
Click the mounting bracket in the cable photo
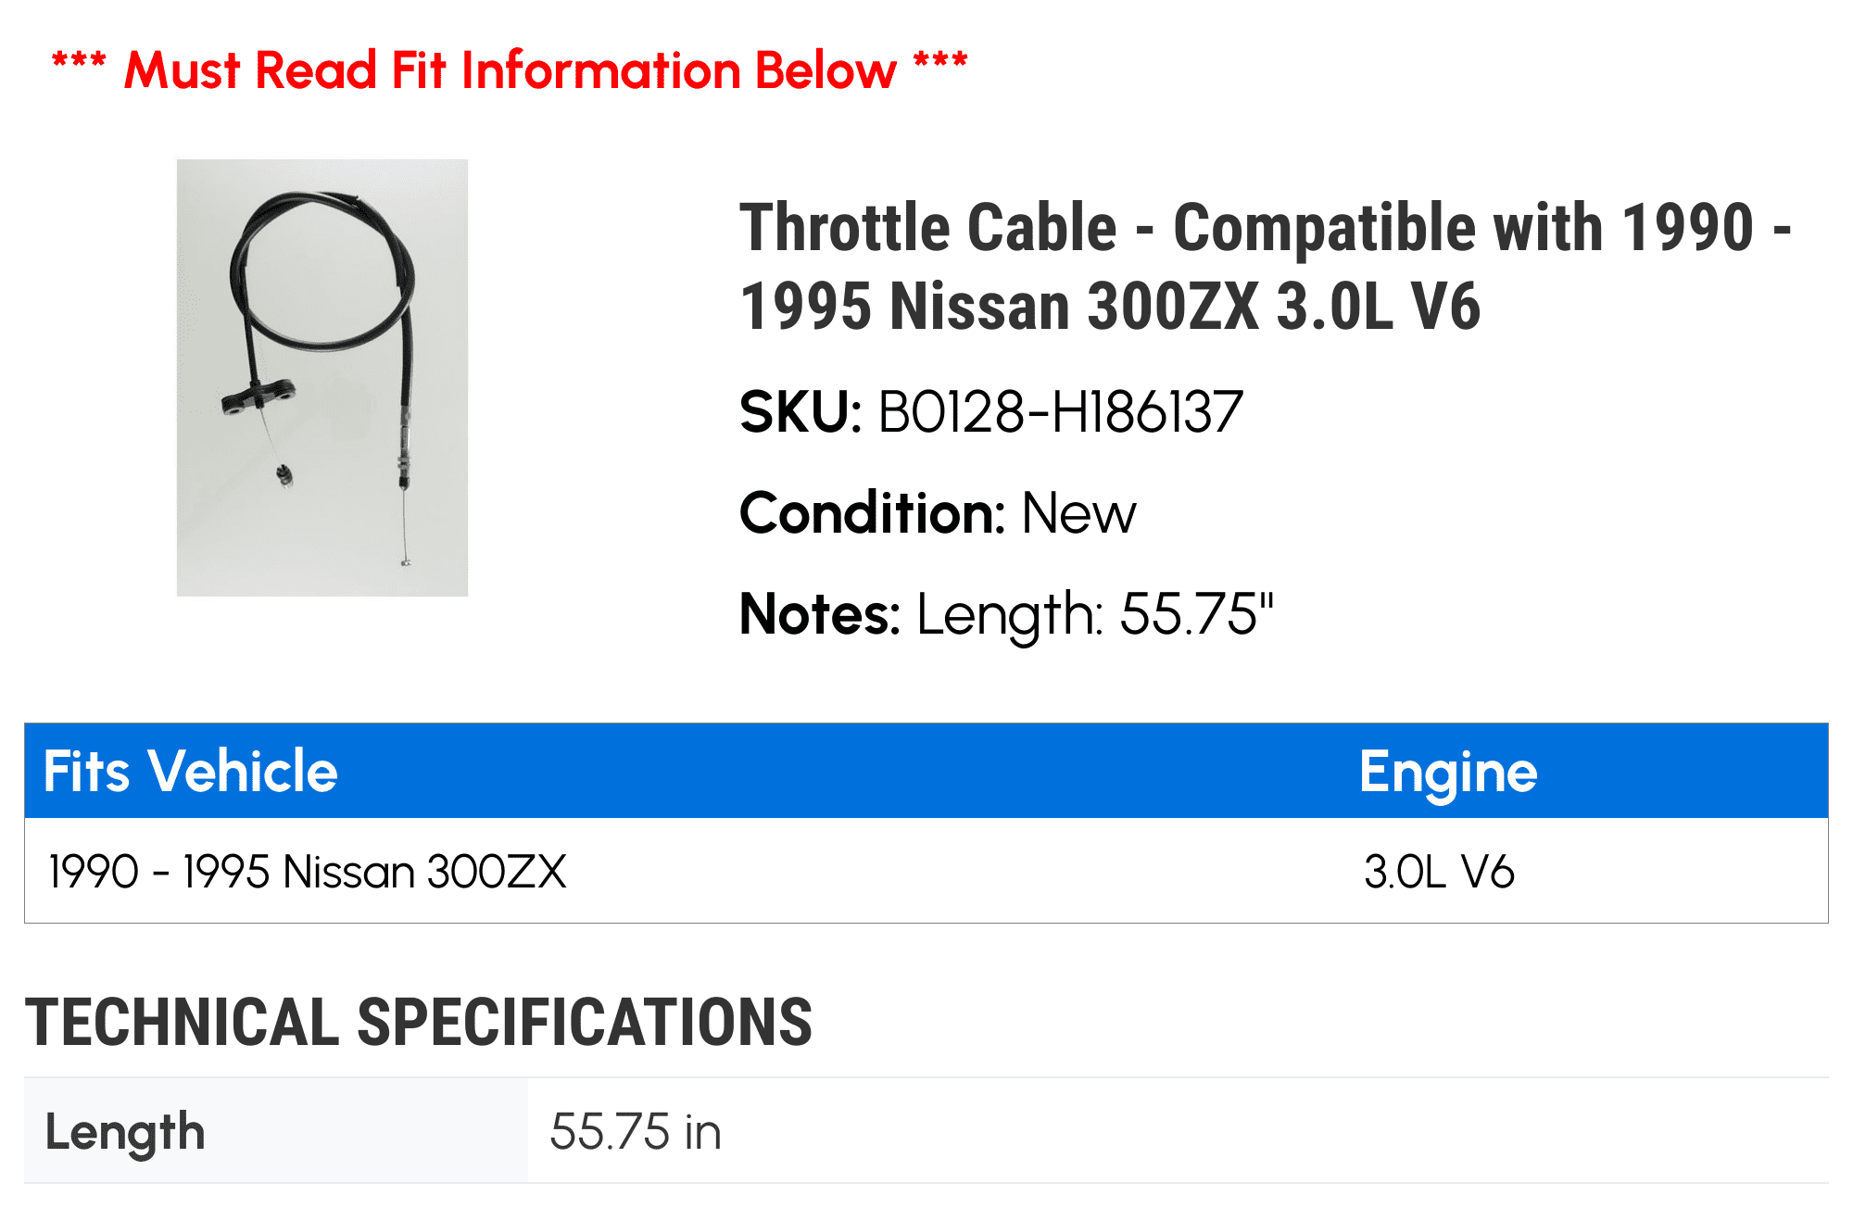[x=258, y=396]
